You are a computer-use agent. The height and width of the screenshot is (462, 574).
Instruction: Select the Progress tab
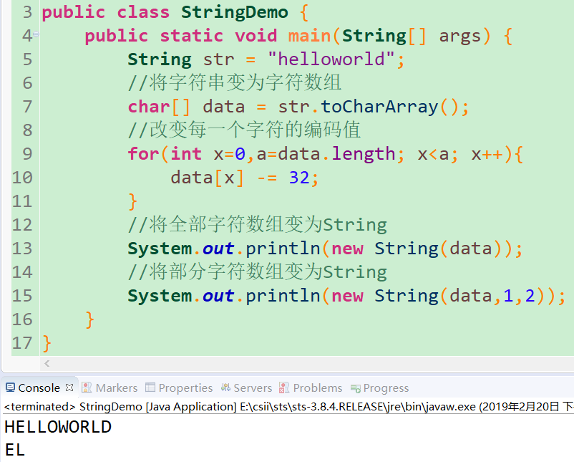(x=386, y=388)
